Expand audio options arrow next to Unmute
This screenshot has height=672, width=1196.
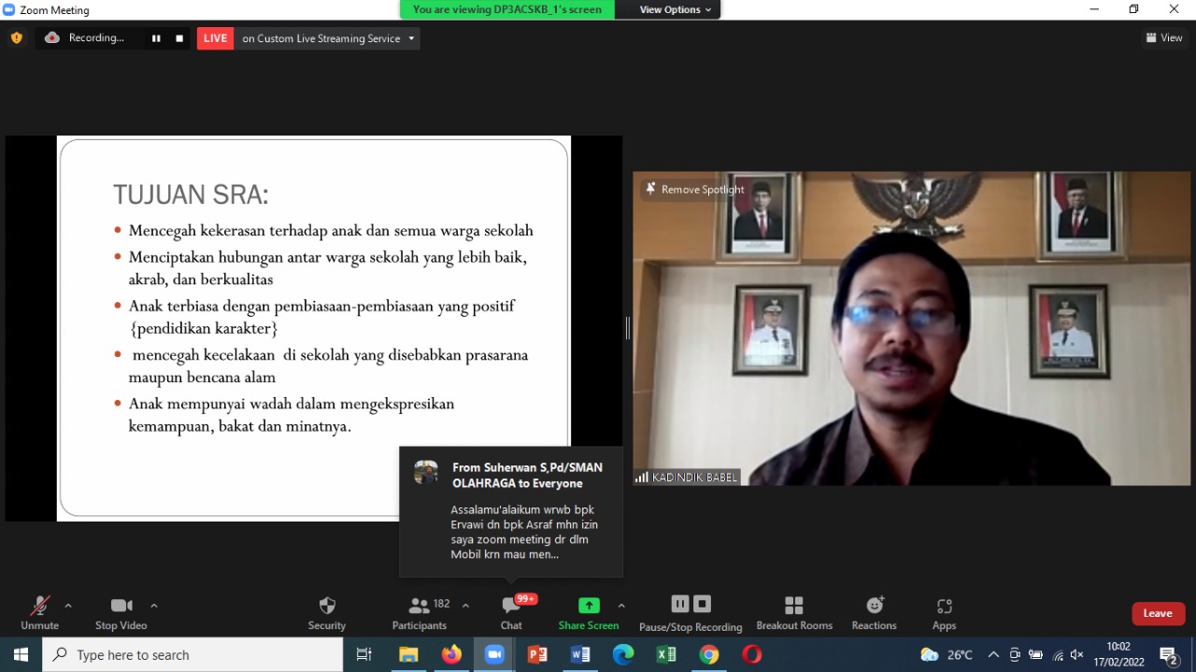[x=68, y=606]
